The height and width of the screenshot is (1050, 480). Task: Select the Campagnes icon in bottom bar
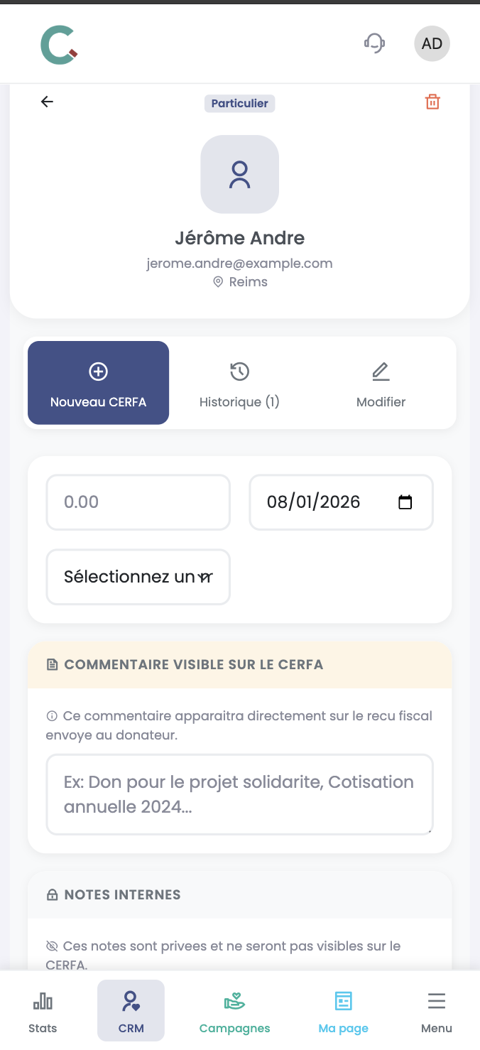click(234, 1001)
